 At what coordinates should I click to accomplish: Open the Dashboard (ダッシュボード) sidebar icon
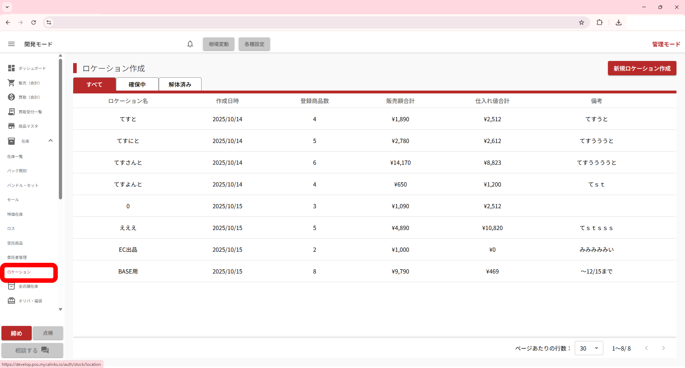click(x=11, y=68)
